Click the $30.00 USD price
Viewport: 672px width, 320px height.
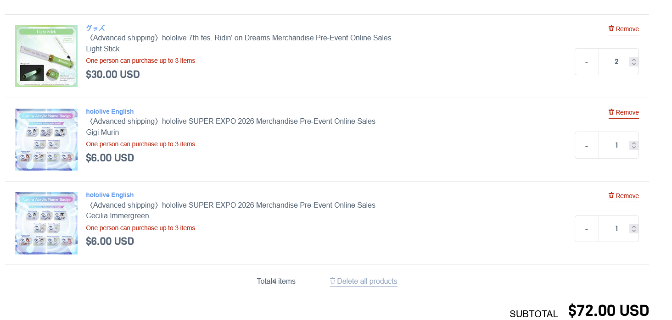(x=113, y=74)
